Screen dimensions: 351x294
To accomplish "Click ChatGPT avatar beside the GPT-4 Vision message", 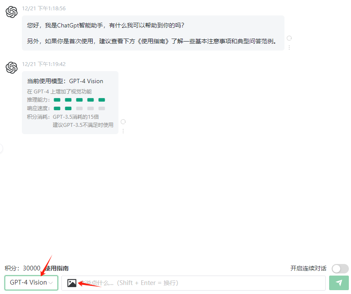I will click(x=12, y=68).
